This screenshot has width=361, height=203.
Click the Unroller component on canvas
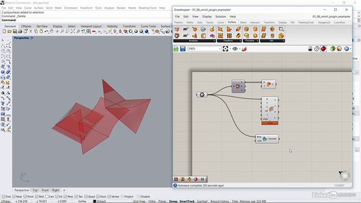pos(267,139)
